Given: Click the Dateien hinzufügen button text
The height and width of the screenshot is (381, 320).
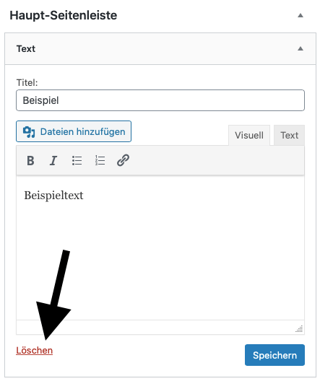Looking at the screenshot, I should [x=82, y=132].
